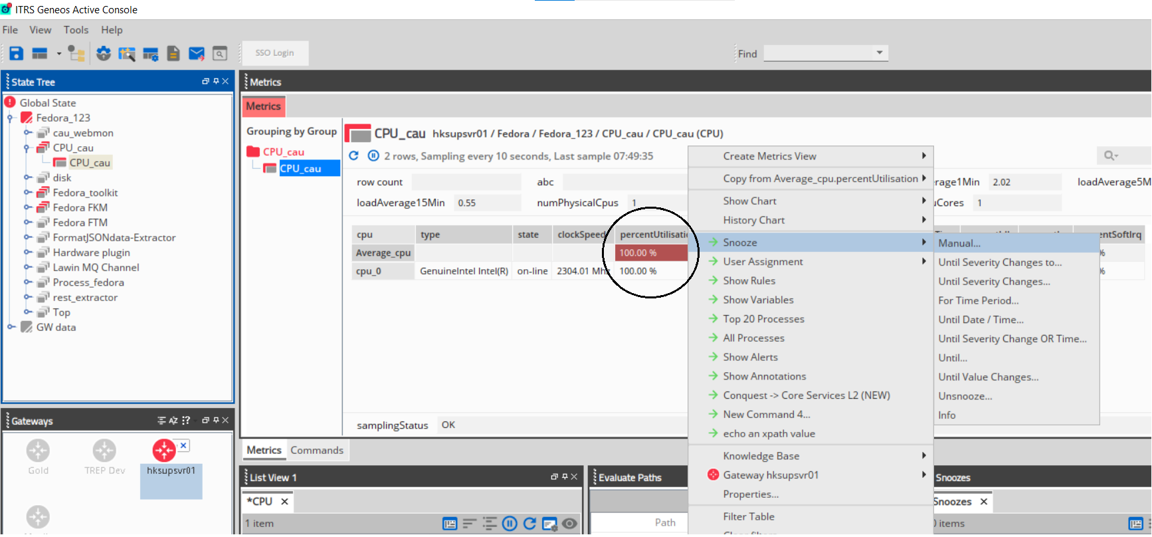The width and height of the screenshot is (1152, 537).
Task: Expand the disk tree node
Action: coord(27,177)
